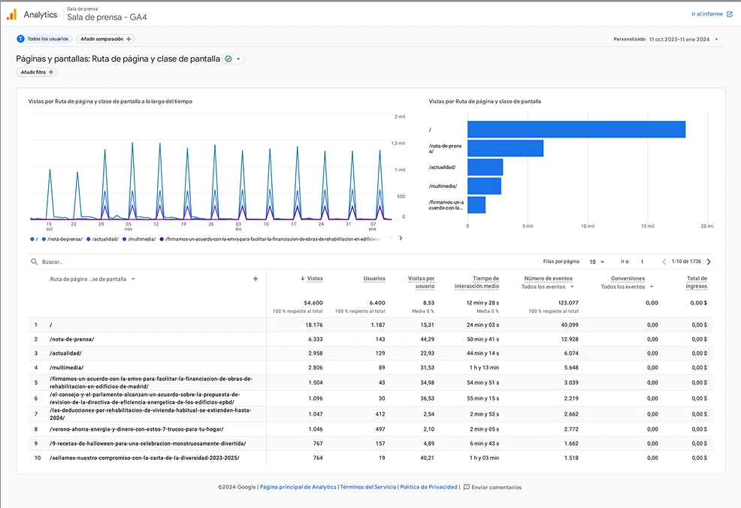Expand the Ruta de página dimension dropdown
741x508 pixels.
[133, 280]
